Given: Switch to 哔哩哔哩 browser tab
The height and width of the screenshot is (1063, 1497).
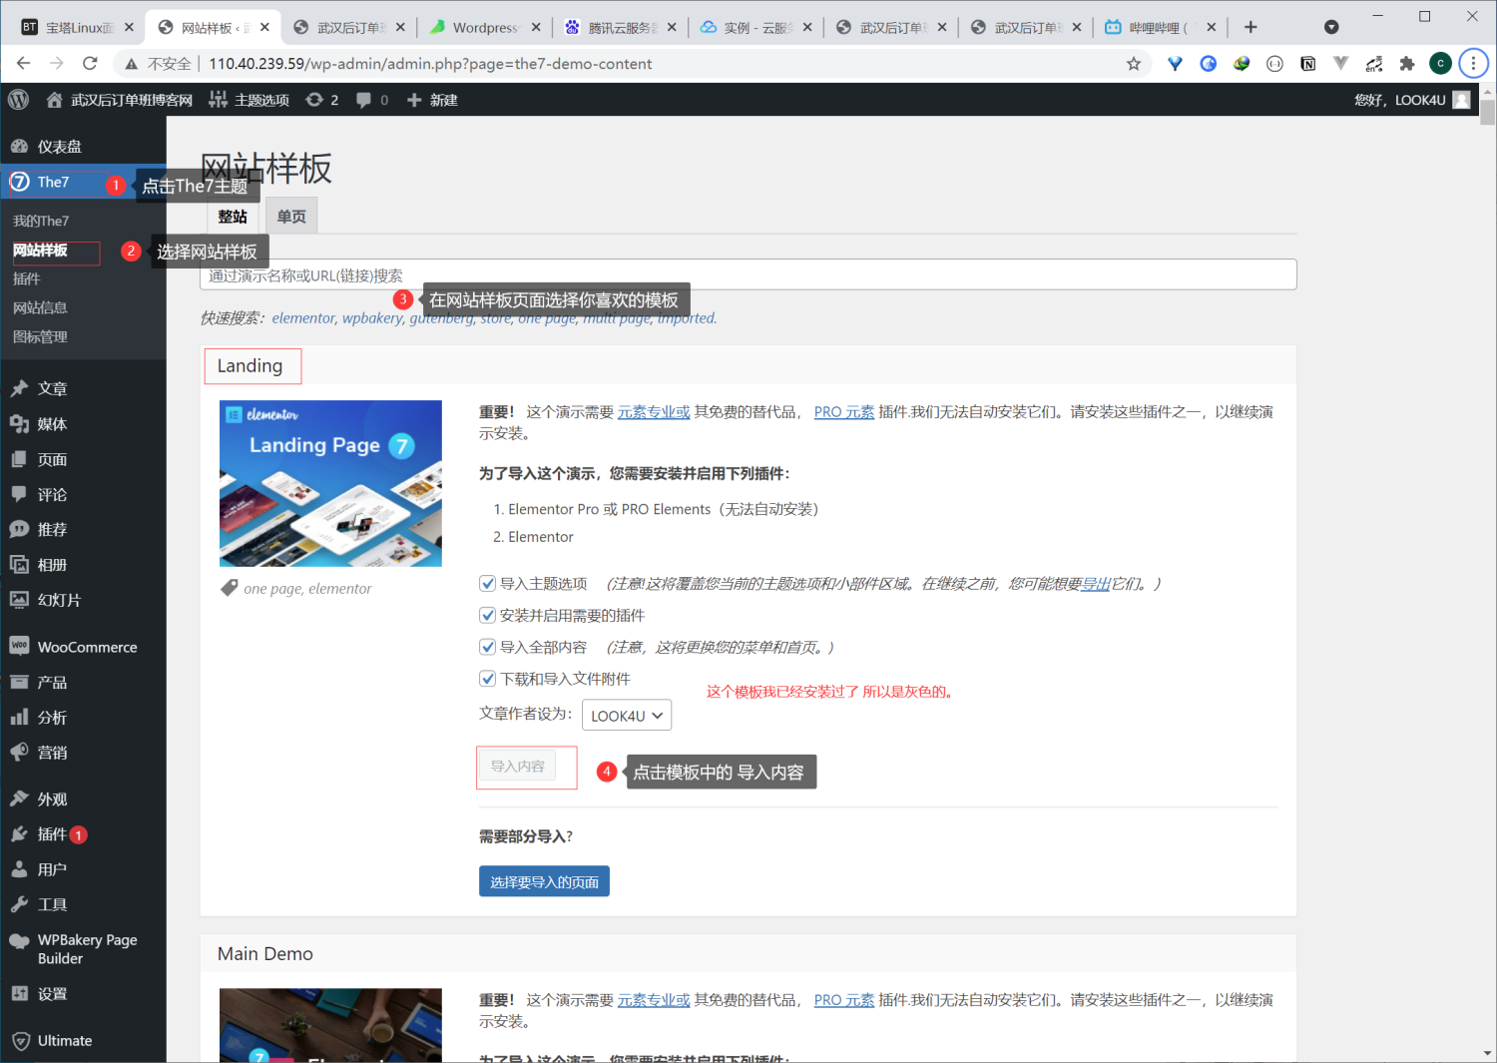Looking at the screenshot, I should tap(1159, 27).
